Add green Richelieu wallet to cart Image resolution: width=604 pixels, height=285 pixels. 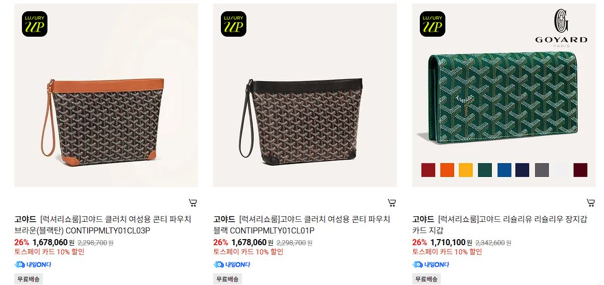pos(591,202)
